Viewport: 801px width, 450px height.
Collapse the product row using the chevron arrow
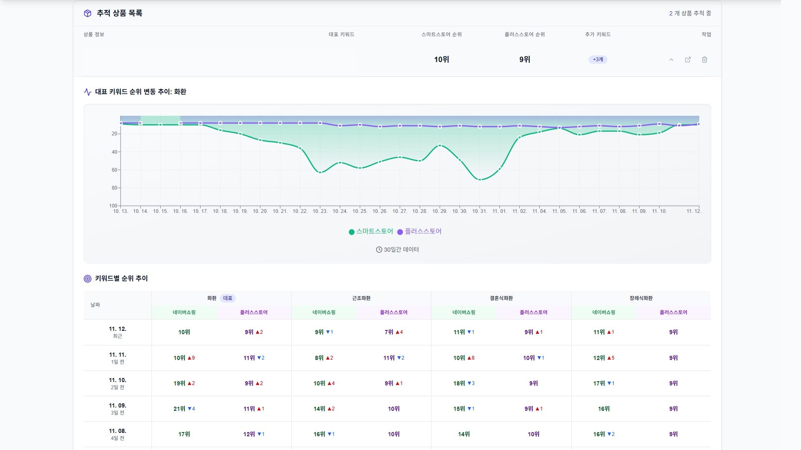[672, 60]
